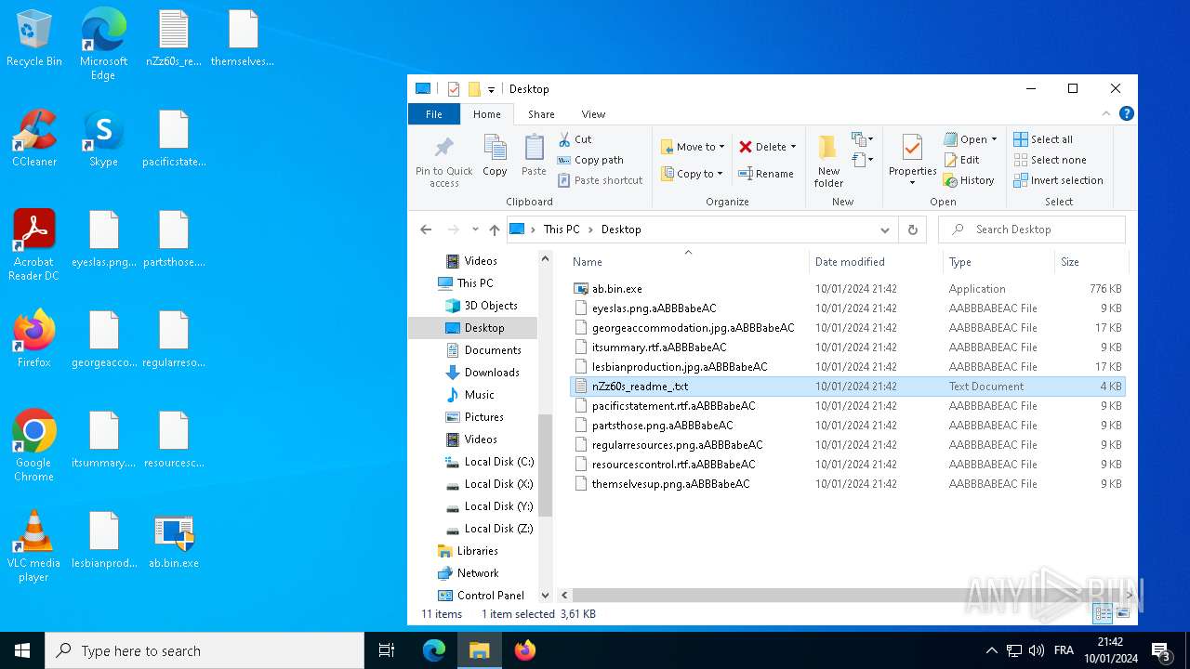Click Paste shortcut in ribbon
The width and height of the screenshot is (1190, 669).
tap(600, 180)
